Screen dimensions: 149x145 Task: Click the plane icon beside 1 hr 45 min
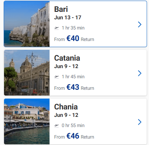[x=57, y=77]
